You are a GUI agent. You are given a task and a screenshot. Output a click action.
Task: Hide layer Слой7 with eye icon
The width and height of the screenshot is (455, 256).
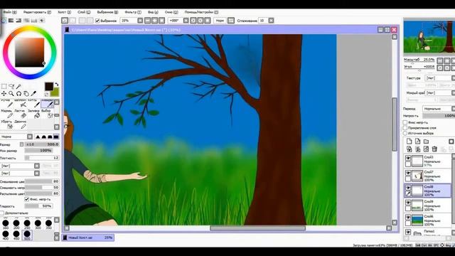point(408,173)
